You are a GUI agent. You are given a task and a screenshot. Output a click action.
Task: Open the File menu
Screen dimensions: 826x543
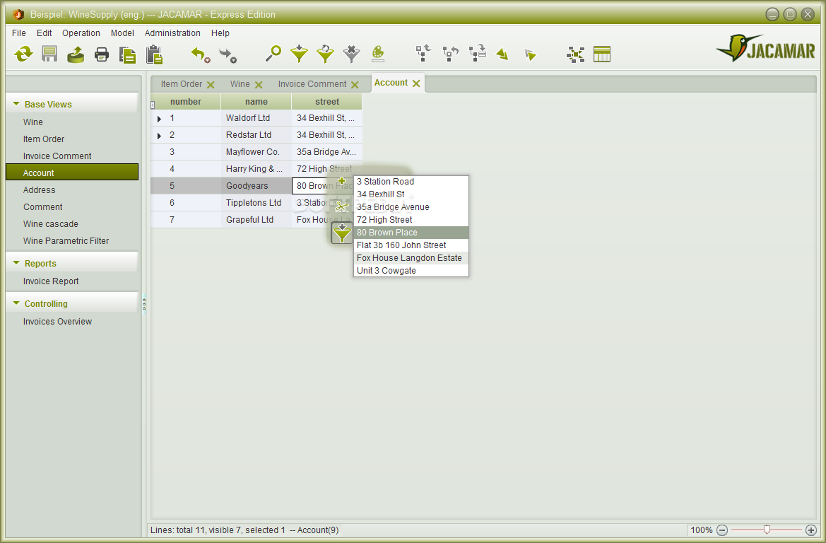click(x=19, y=33)
